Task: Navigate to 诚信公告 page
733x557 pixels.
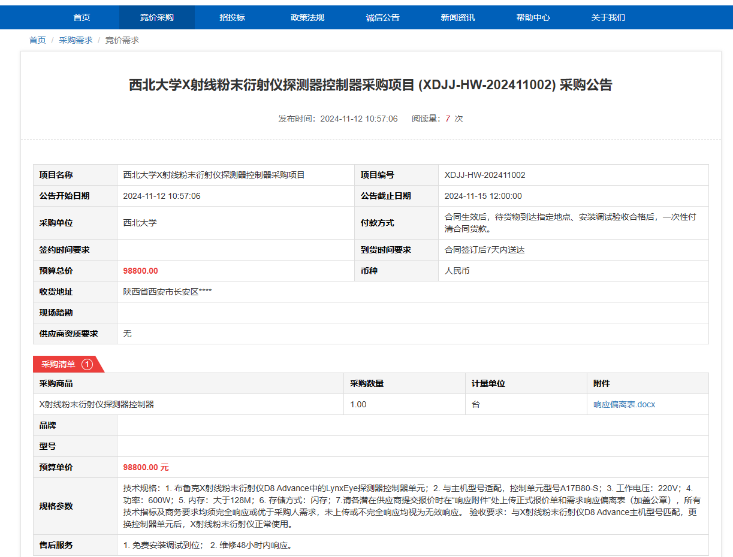Action: point(382,17)
